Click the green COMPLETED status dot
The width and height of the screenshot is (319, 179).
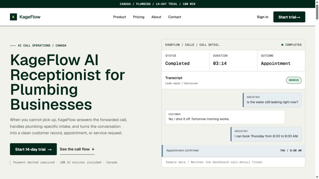click(x=282, y=45)
